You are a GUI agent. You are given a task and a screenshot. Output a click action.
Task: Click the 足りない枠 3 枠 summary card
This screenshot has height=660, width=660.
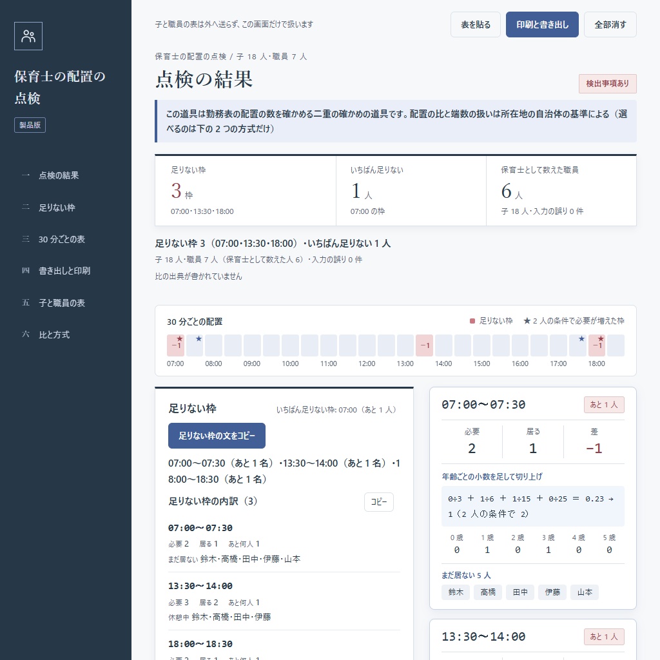(x=246, y=191)
